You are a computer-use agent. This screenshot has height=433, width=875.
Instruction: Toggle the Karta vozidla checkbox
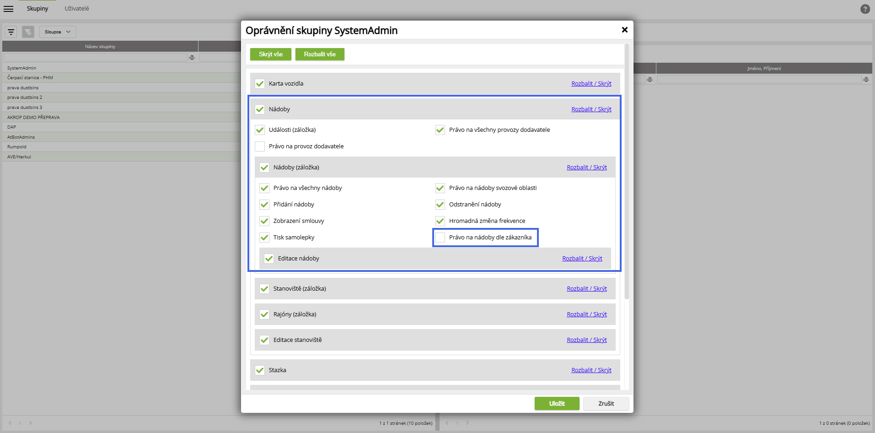click(260, 84)
